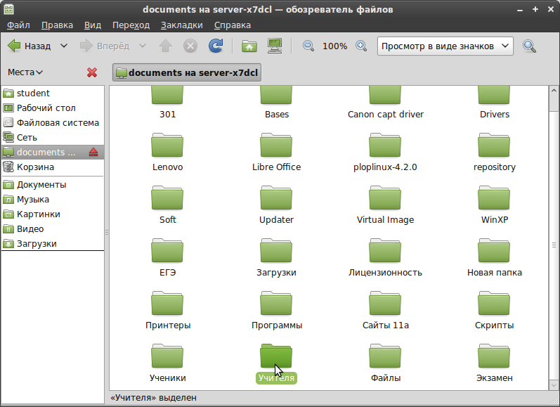
Task: Open the back history dropdown arrow
Action: click(64, 46)
